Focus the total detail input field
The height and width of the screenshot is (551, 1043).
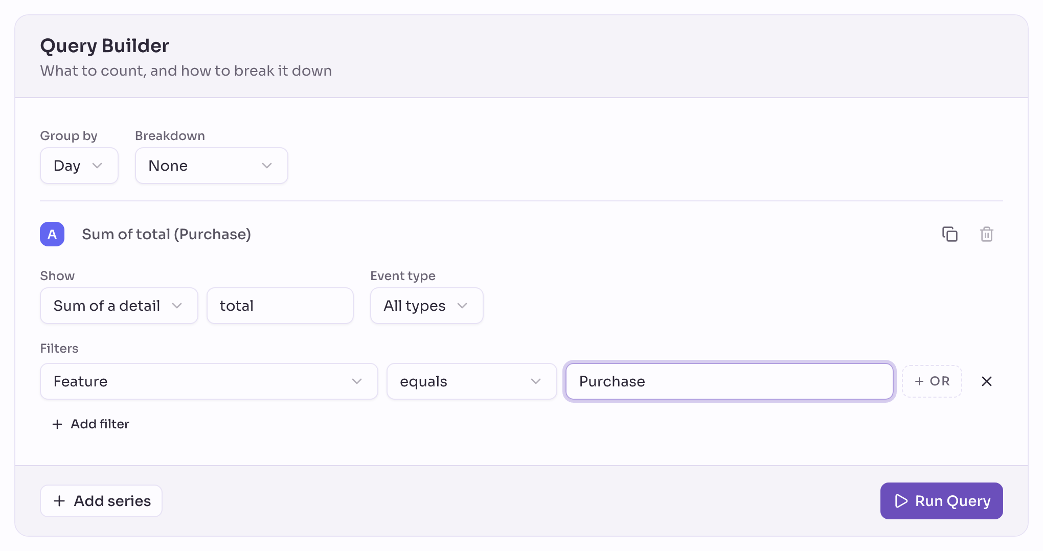tap(280, 306)
